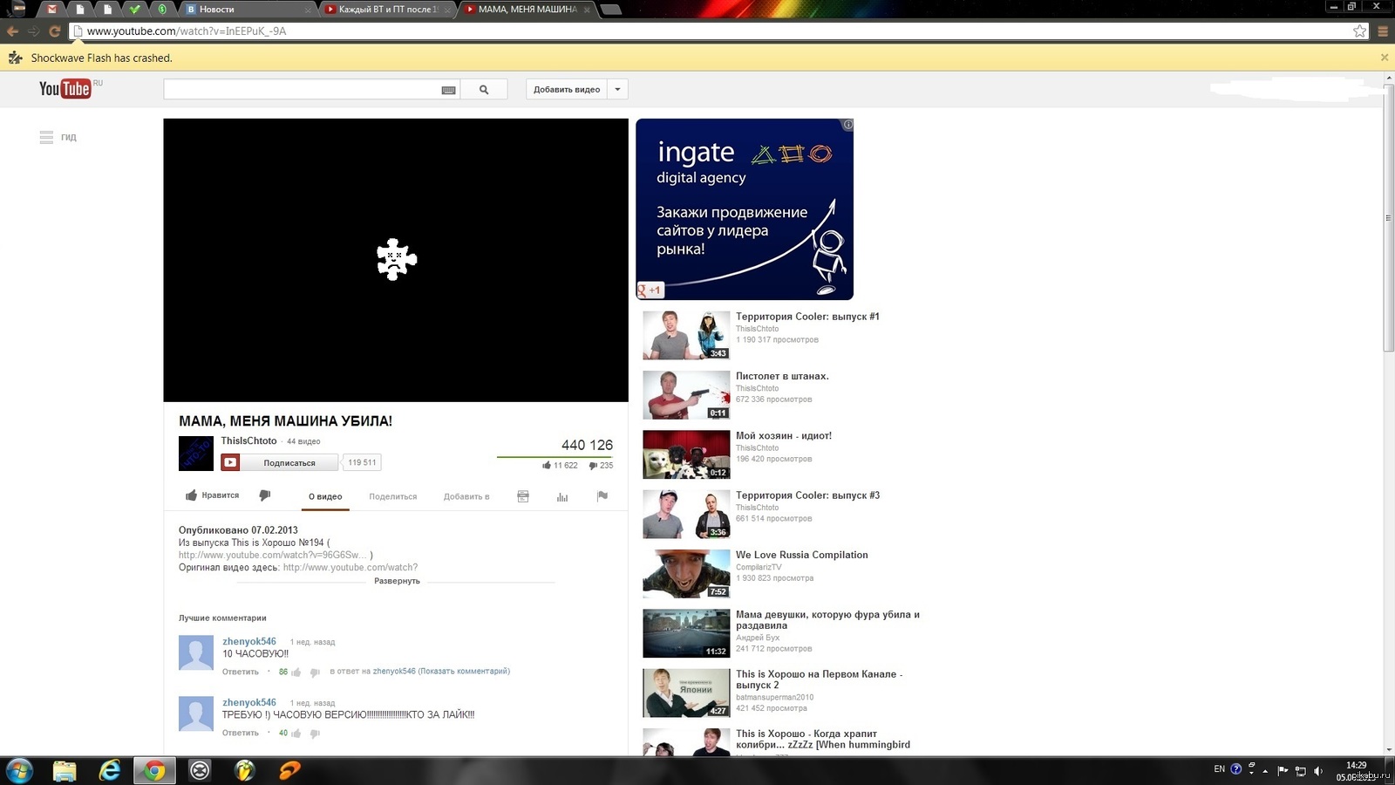Click the page vertical scrollbar thumb
1395x785 pixels.
pyautogui.click(x=1389, y=218)
